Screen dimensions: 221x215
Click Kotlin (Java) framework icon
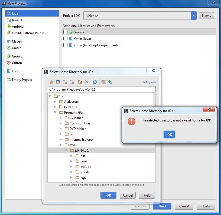[71, 38]
